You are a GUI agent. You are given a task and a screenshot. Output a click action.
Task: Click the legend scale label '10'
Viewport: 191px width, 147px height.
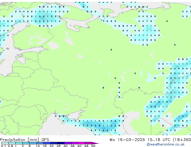click(x=38, y=146)
